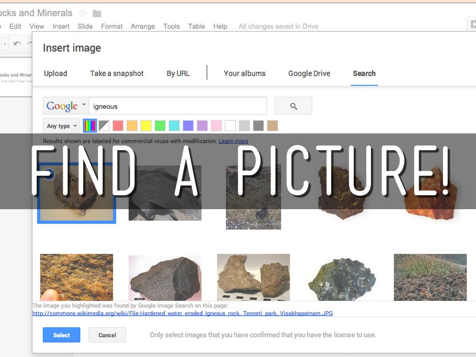Switch to the By URL tab
Screen dimensions: 476x357
(178, 73)
